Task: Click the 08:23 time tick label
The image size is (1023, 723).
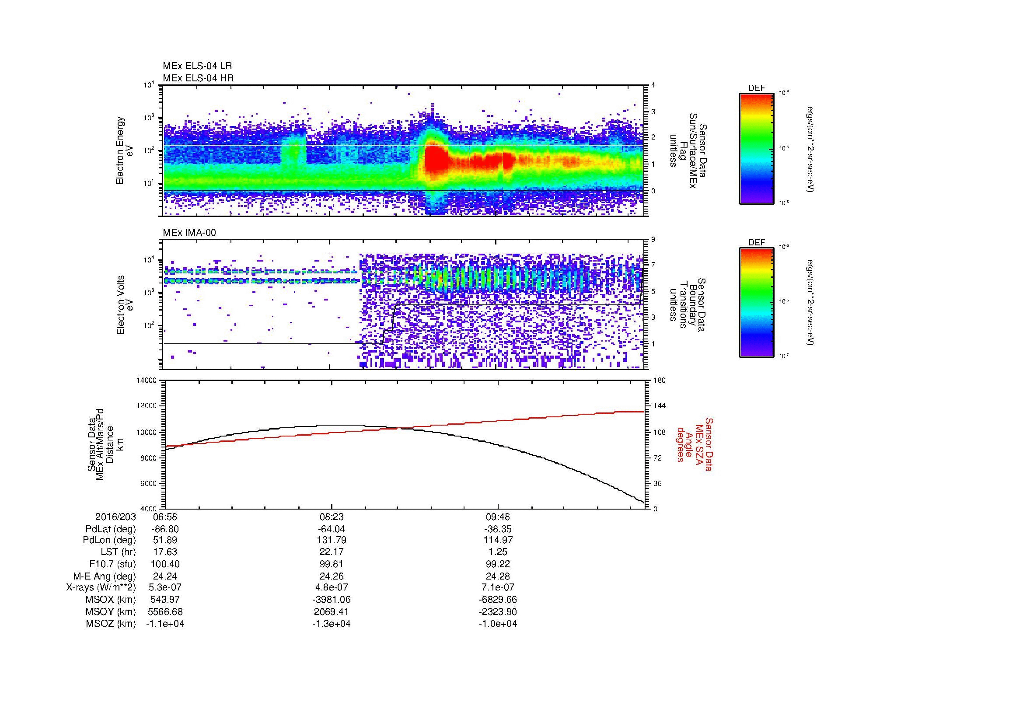Action: click(x=332, y=517)
